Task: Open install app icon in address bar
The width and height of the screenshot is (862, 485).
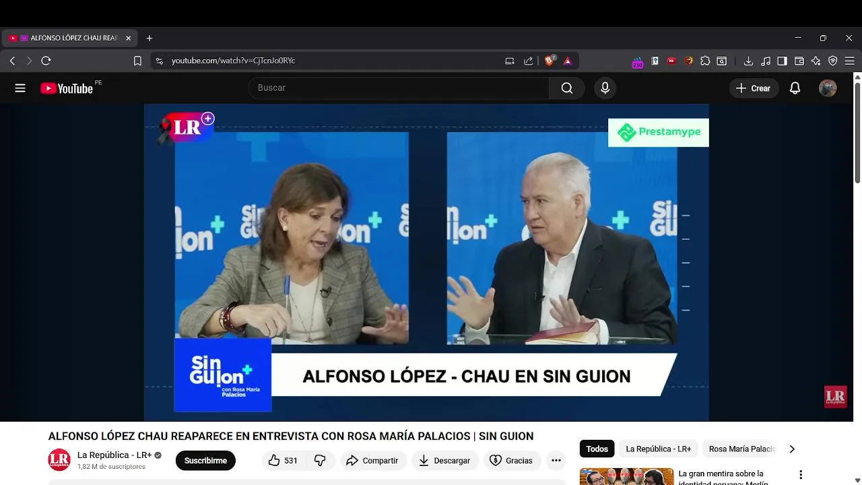Action: coord(510,61)
